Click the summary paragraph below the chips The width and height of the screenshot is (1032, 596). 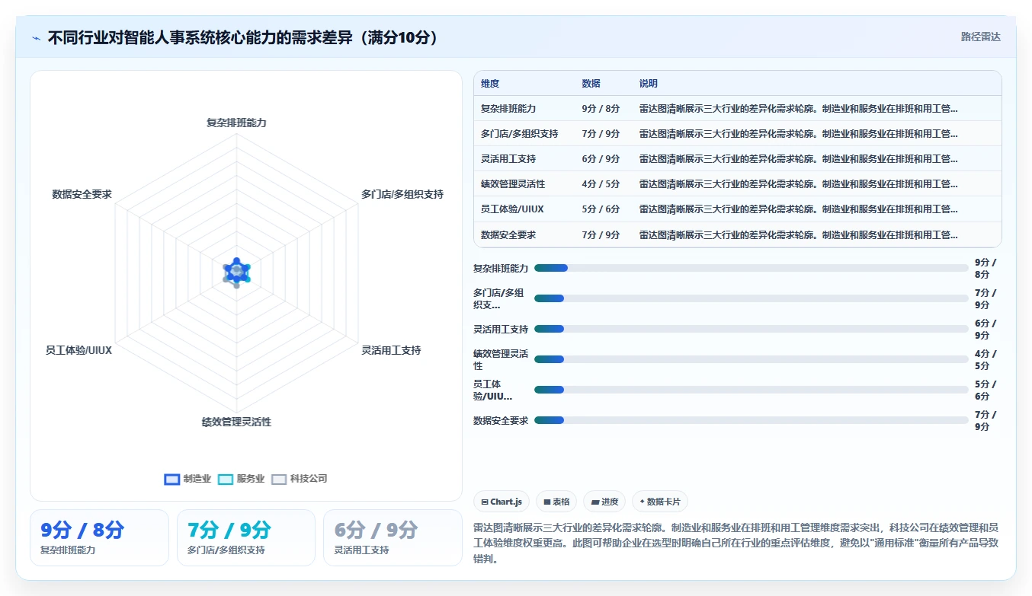736,543
